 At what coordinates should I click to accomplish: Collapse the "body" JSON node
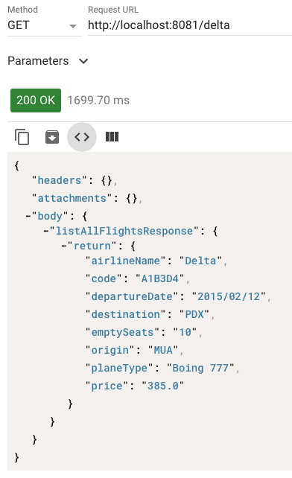pyautogui.click(x=28, y=216)
